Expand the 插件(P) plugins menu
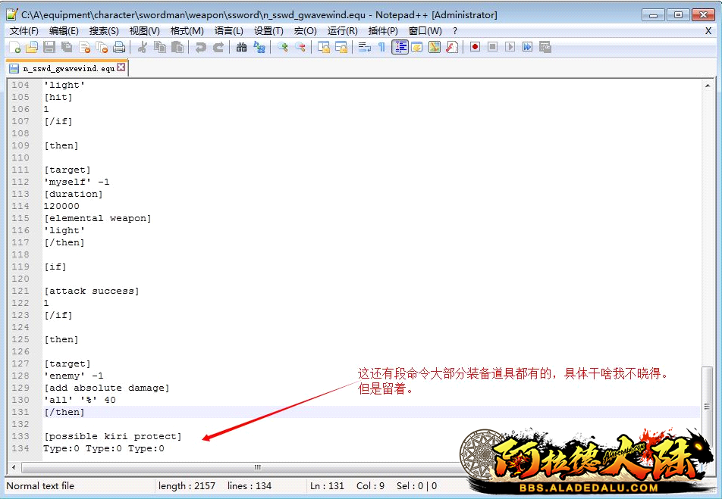 [383, 31]
